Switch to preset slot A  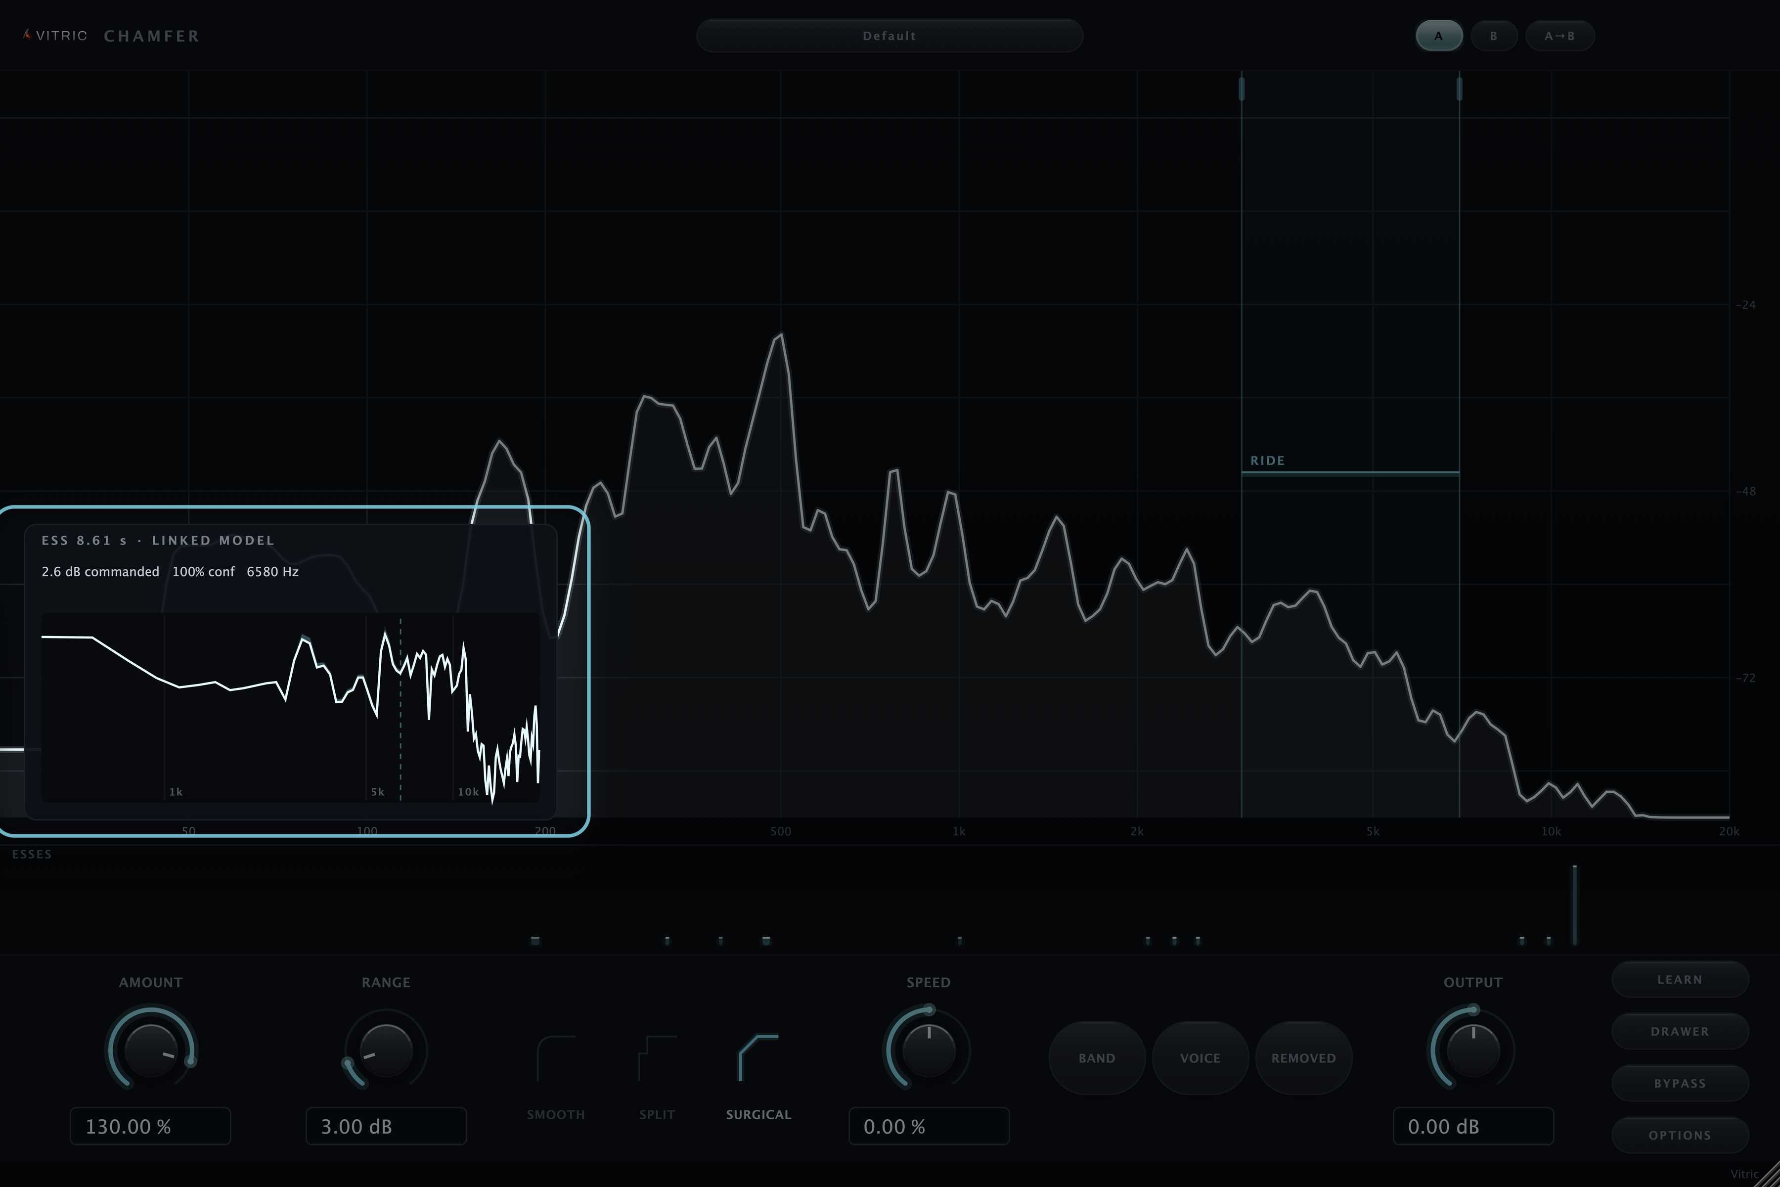1439,36
